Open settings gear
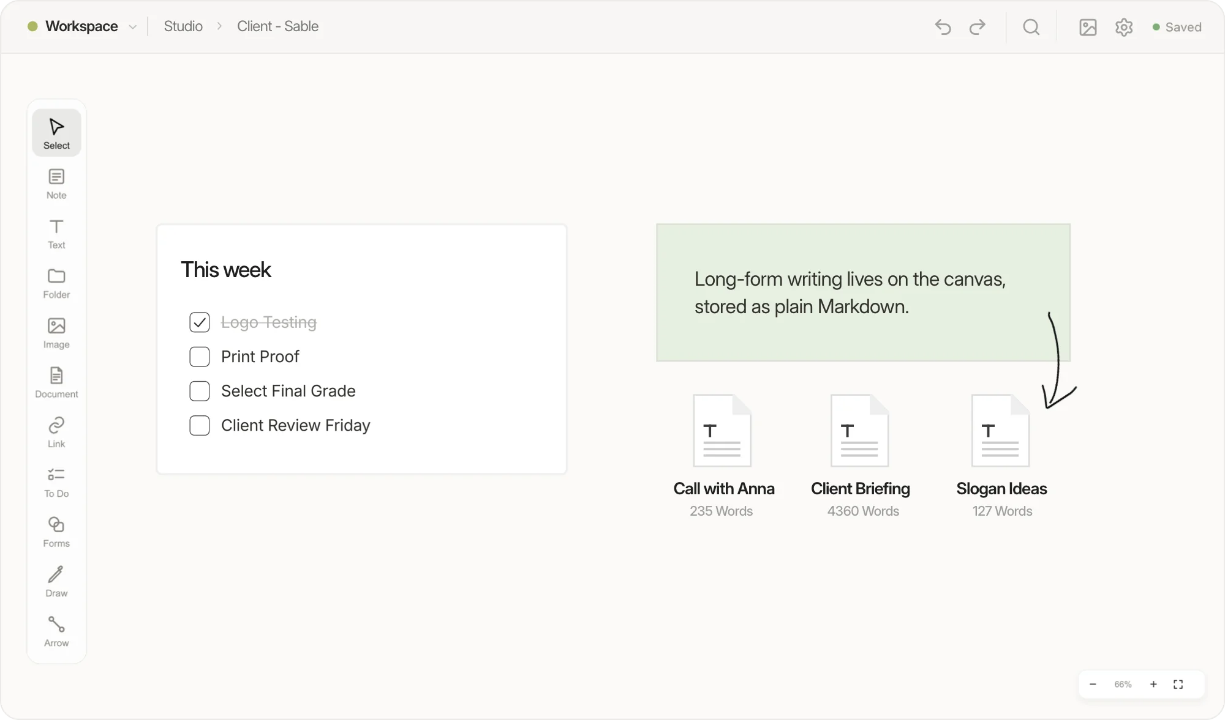1225x720 pixels. coord(1124,27)
